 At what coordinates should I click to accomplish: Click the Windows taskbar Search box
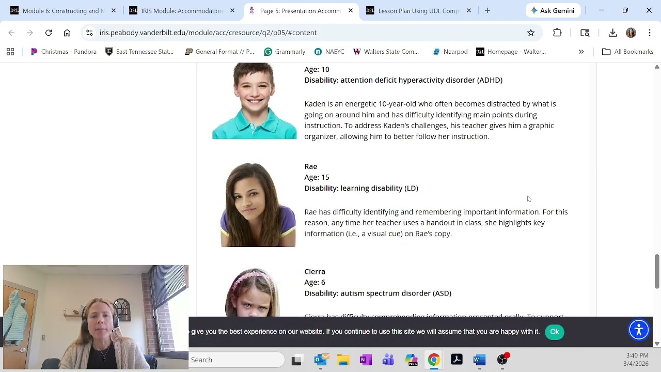click(237, 360)
